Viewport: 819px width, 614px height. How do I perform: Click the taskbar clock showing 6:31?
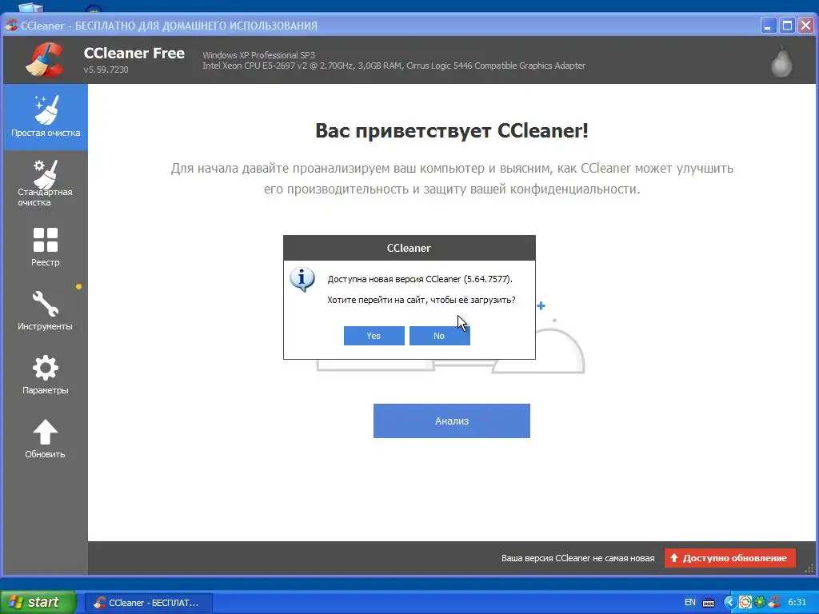(x=797, y=603)
